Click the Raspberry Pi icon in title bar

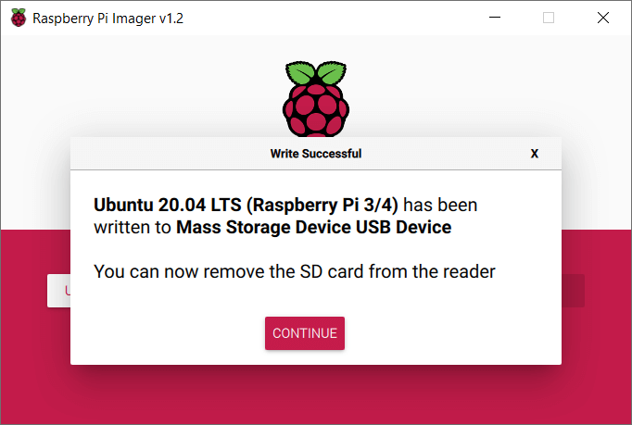tap(19, 18)
